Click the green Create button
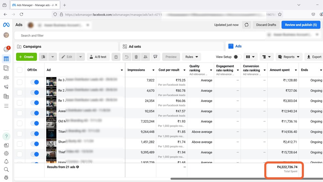Viewport: 323px width, 182px height. click(x=26, y=57)
